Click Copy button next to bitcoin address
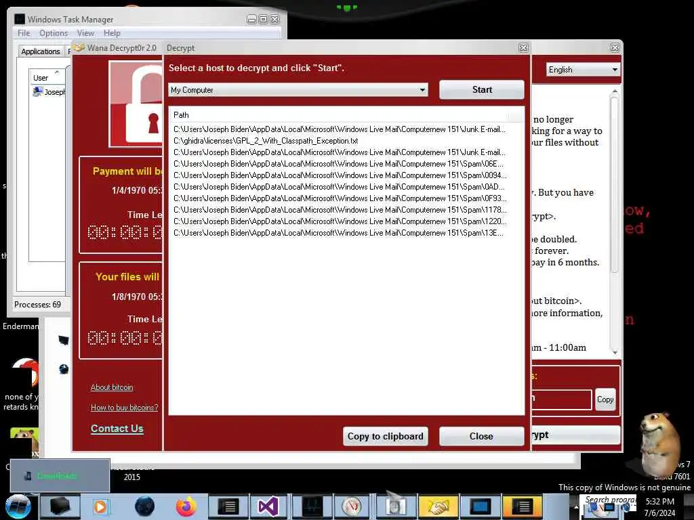This screenshot has height=520, width=694. pyautogui.click(x=605, y=399)
